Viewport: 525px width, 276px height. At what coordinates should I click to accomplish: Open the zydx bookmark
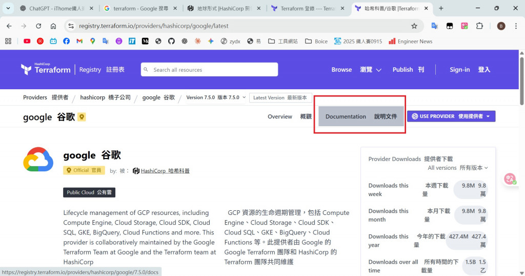pos(231,41)
